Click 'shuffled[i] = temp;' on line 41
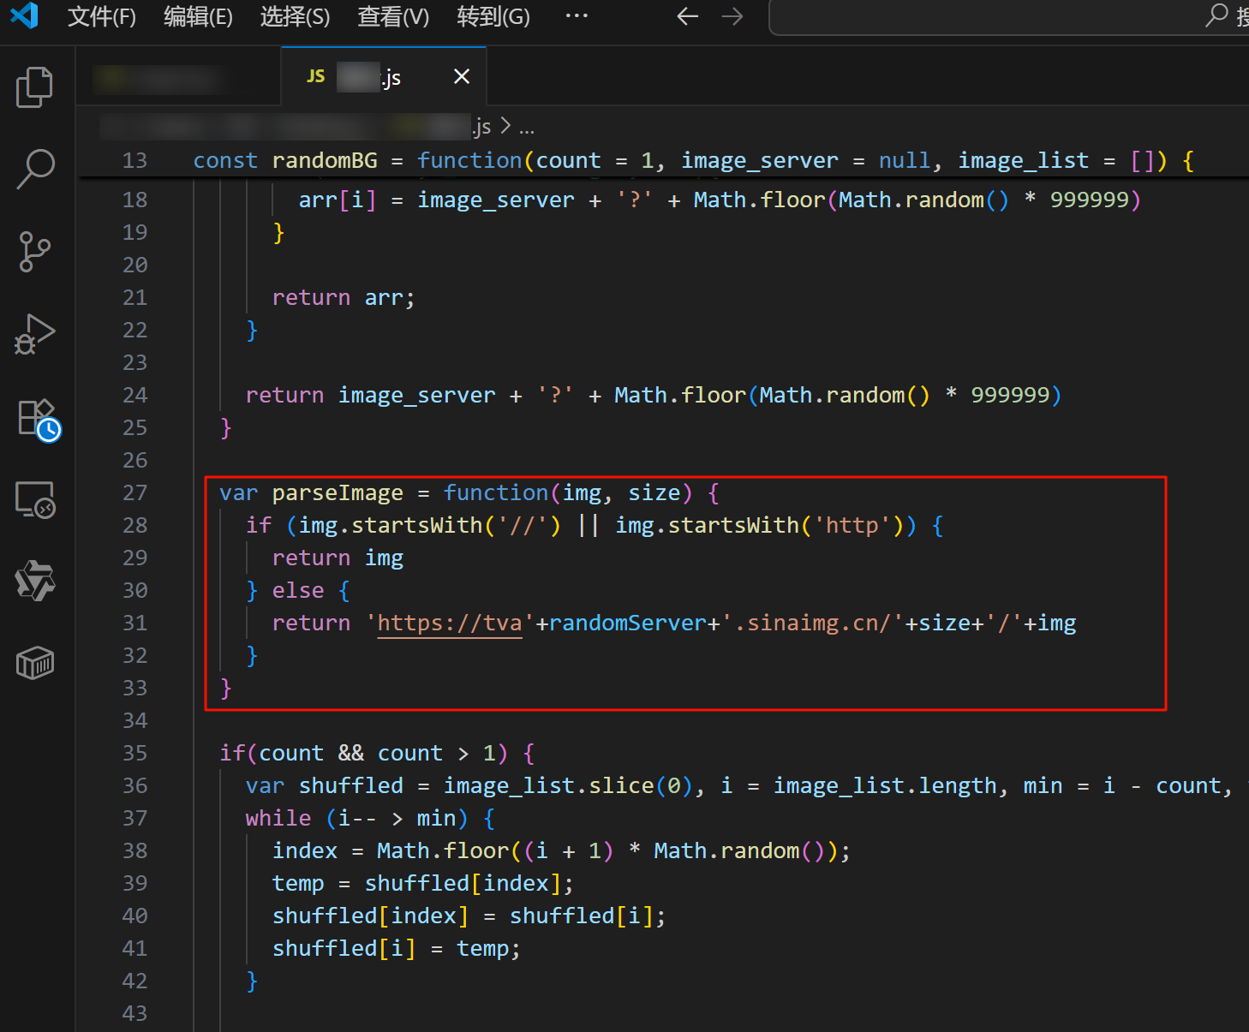Viewport: 1249px width, 1032px height. 397,948
